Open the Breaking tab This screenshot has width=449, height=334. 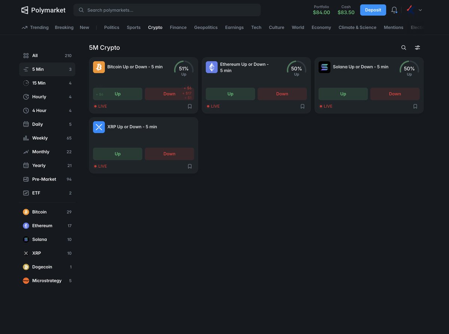pyautogui.click(x=64, y=27)
